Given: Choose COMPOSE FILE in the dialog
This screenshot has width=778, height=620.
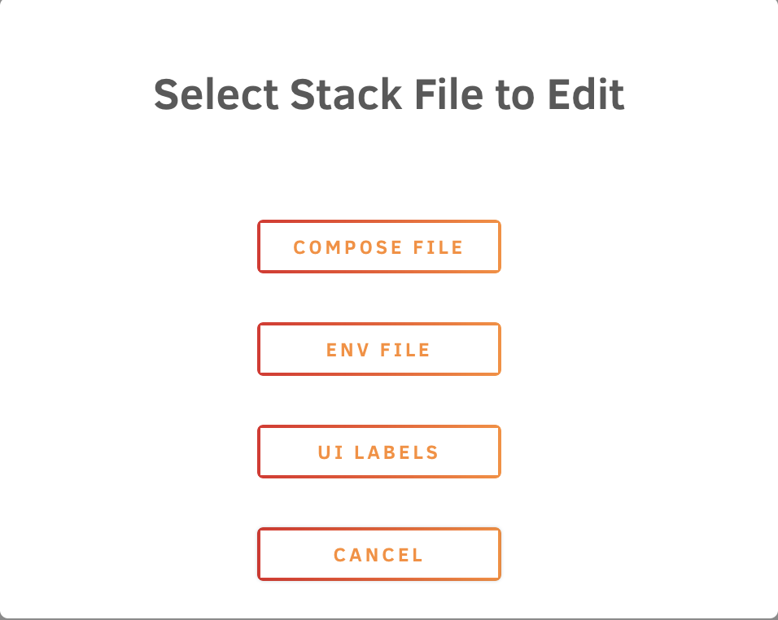Looking at the screenshot, I should [378, 247].
